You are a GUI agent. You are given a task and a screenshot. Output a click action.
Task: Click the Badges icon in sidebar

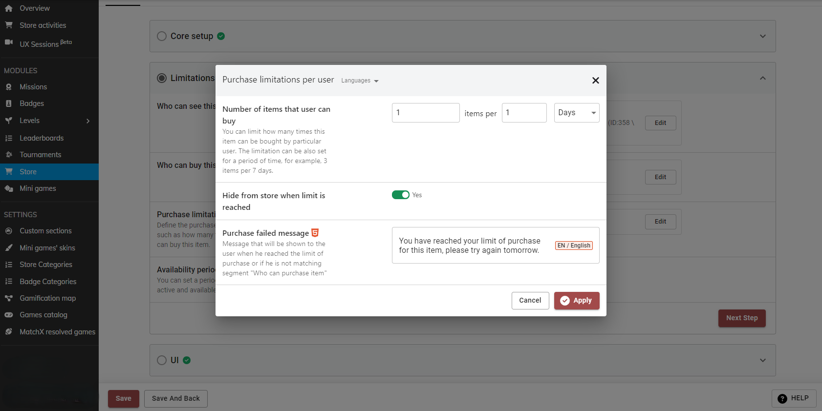coord(9,103)
